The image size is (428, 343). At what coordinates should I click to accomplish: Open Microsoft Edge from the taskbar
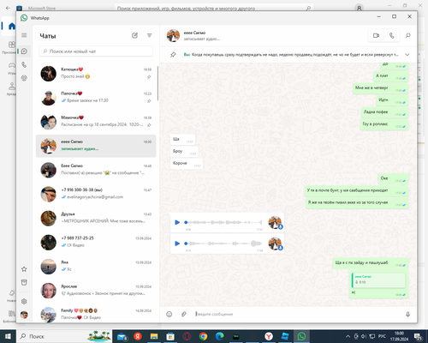(219, 336)
